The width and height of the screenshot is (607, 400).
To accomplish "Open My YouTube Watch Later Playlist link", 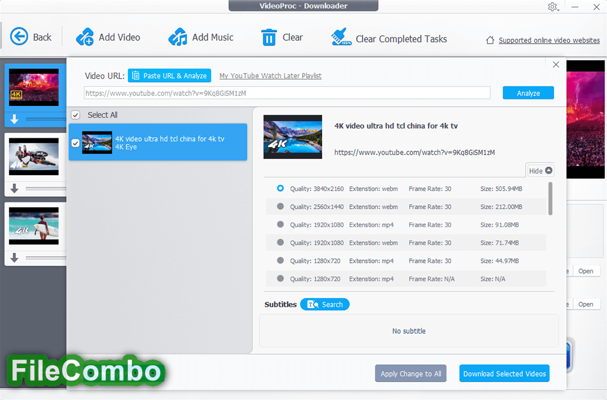I will (270, 76).
